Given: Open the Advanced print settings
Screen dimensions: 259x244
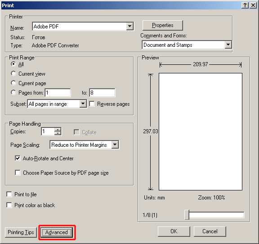Looking at the screenshot, I should (x=57, y=232).
